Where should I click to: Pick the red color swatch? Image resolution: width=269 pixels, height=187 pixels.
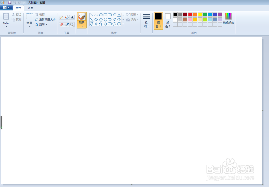click(190, 15)
